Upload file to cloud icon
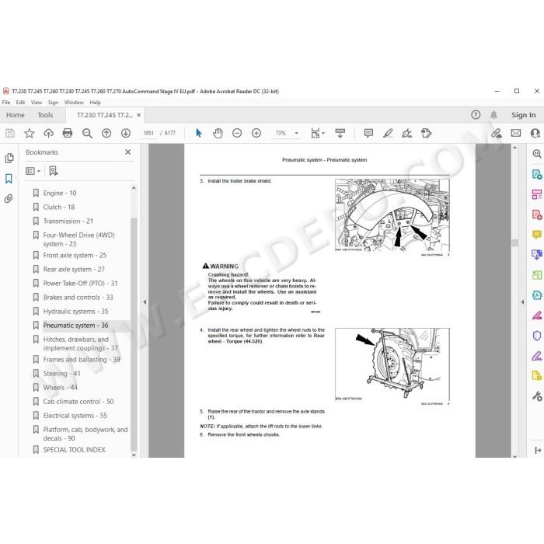Screen dimensions: 544x544 tap(48, 133)
